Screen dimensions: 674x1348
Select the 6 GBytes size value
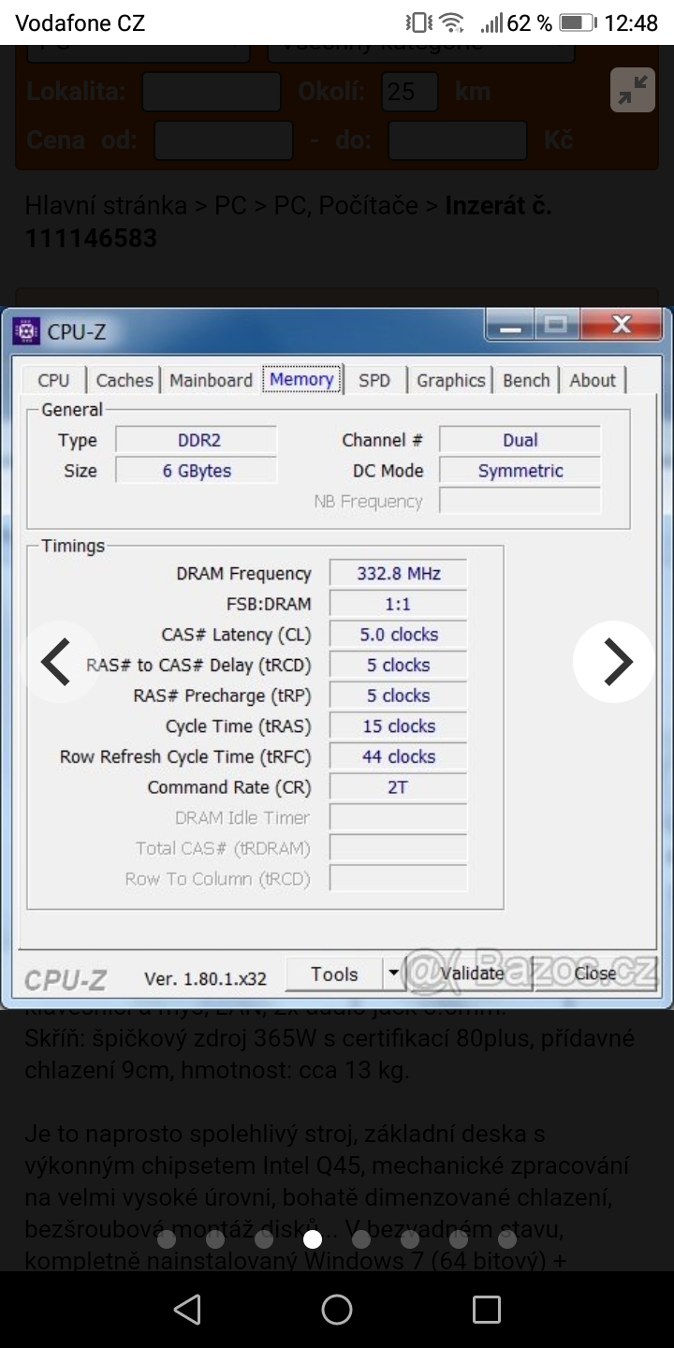[x=197, y=470]
